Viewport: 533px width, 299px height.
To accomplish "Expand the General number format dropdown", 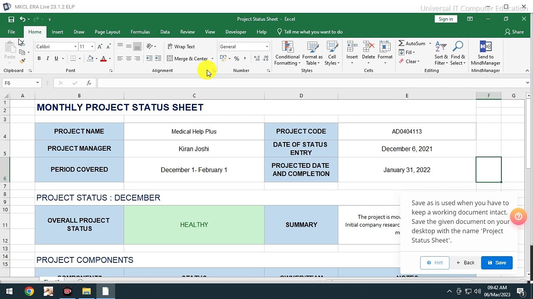I will [x=267, y=47].
